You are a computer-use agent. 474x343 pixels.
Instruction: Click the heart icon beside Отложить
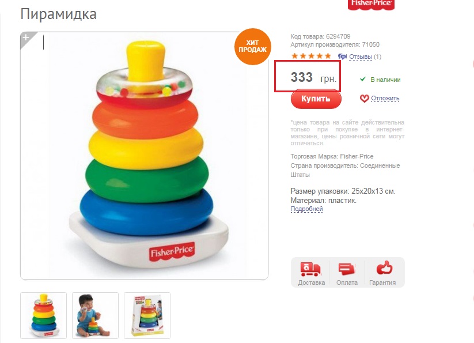(x=364, y=99)
